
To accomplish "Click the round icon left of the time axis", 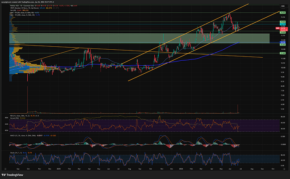I will [5, 169].
